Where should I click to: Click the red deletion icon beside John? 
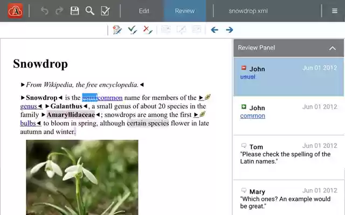[244, 68]
